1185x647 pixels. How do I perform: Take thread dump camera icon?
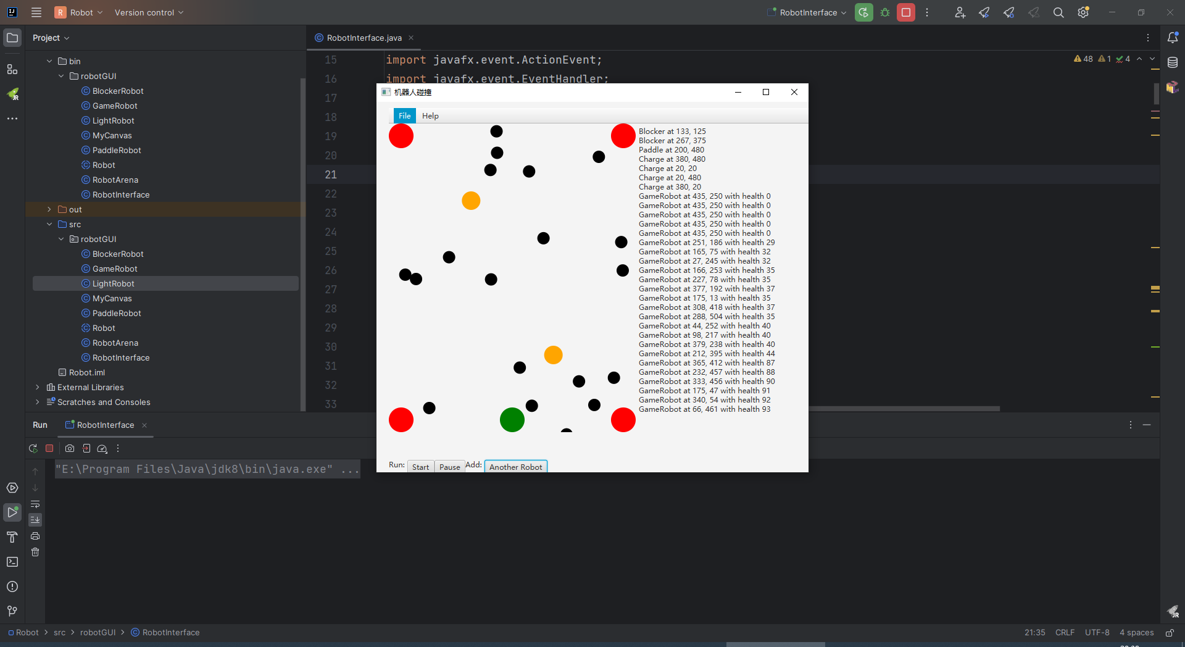[x=70, y=449]
